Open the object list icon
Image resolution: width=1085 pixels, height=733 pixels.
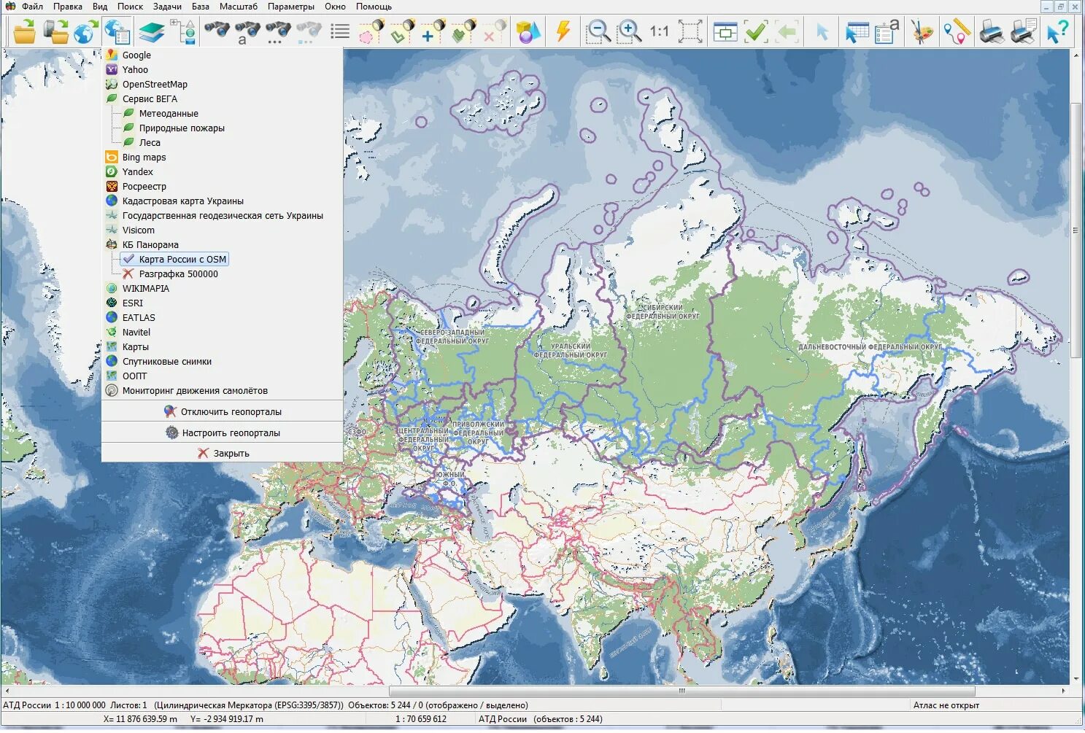[x=340, y=31]
